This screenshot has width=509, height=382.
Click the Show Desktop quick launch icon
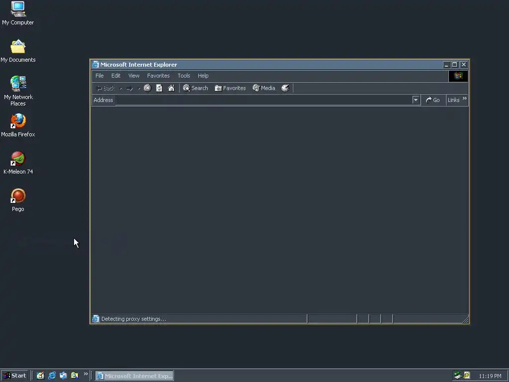[x=40, y=376]
